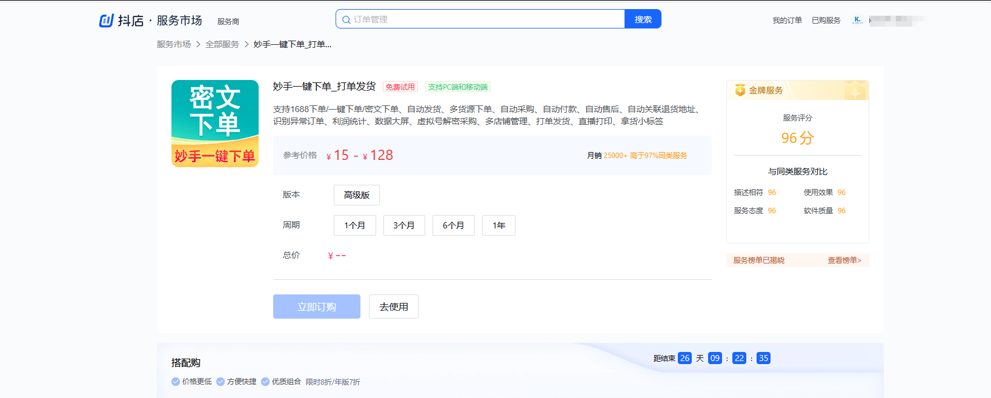Click the 与同类服务对比 heading
The height and width of the screenshot is (398, 991).
798,171
